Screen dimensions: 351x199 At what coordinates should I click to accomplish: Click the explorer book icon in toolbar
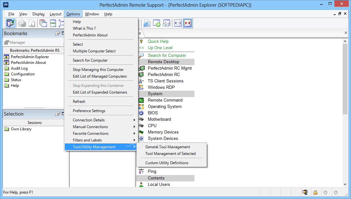click(11, 23)
